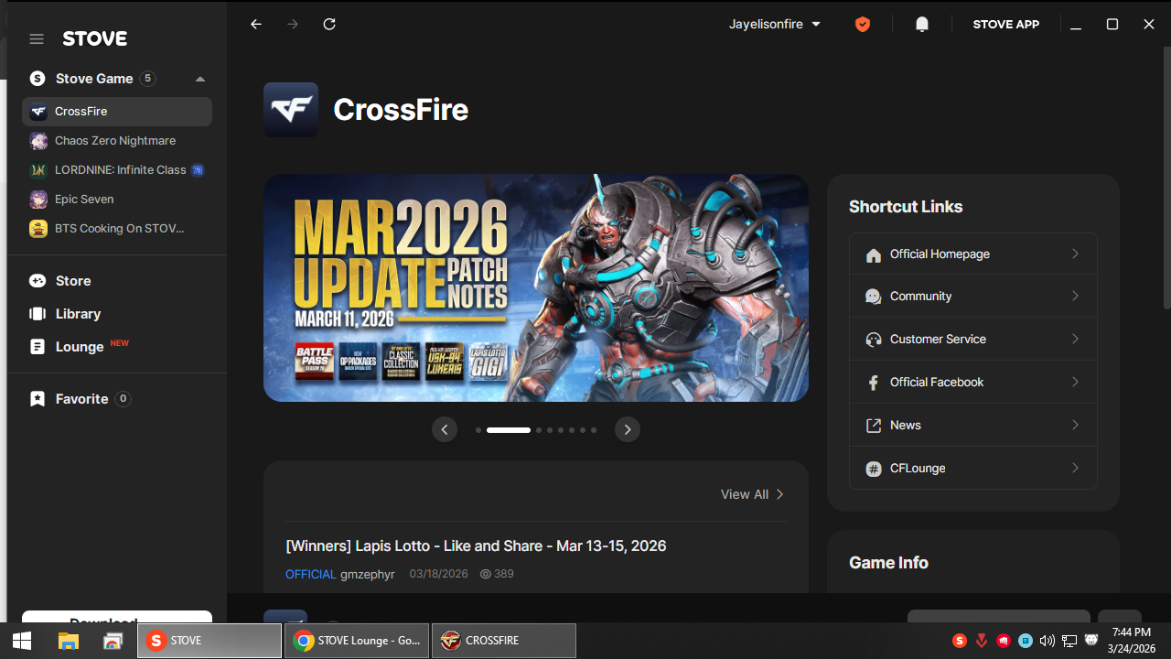Viewport: 1171px width, 659px height.
Task: Click the hamburger menu icon beside STOVE logo
Action: (x=37, y=38)
